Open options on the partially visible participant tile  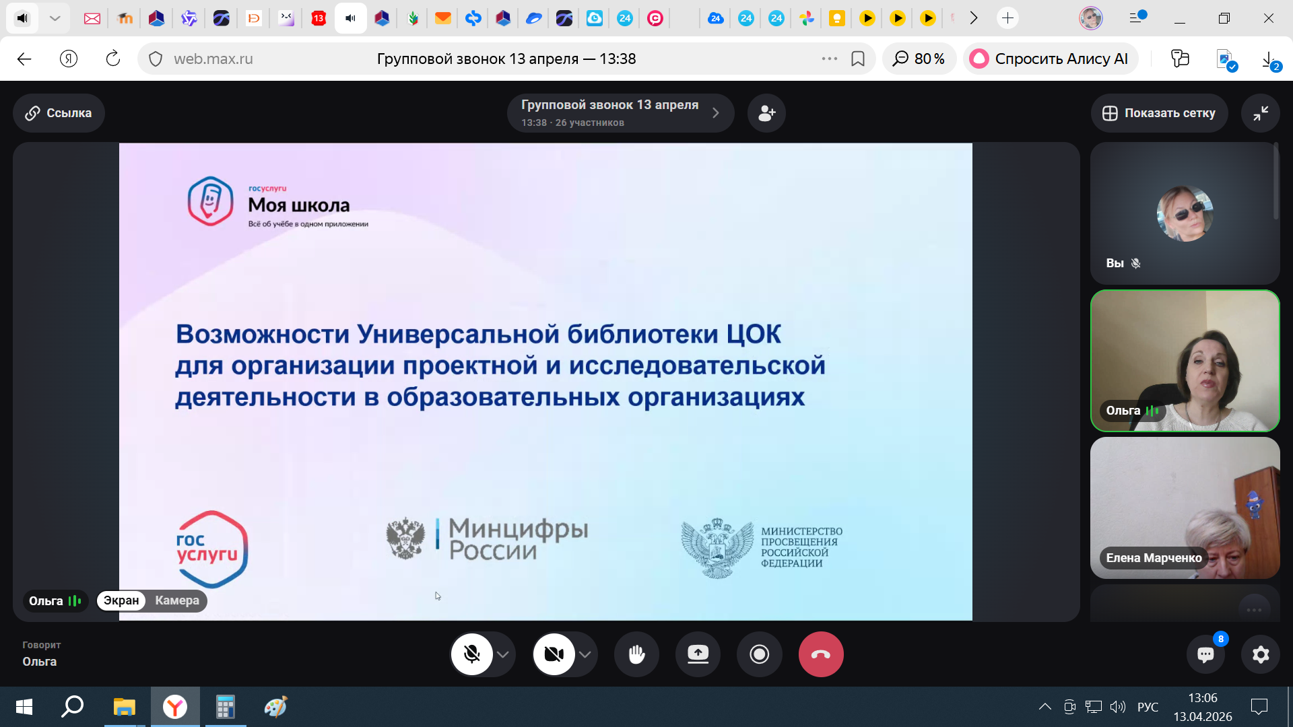(x=1254, y=609)
